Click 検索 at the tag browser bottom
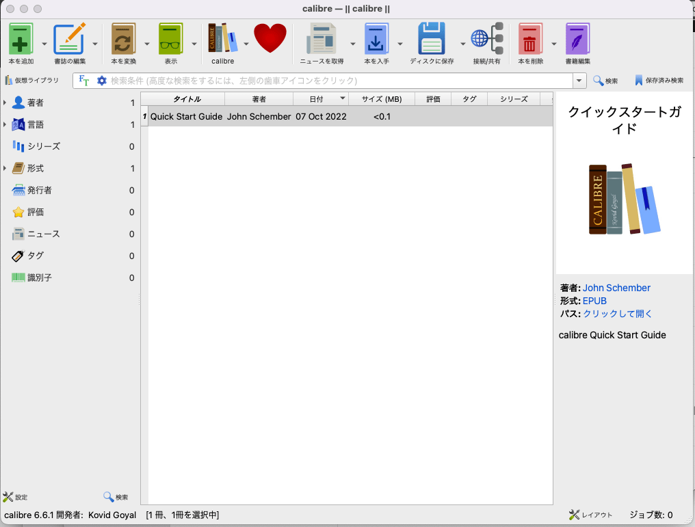Screen dimensions: 695x527 point(116,497)
